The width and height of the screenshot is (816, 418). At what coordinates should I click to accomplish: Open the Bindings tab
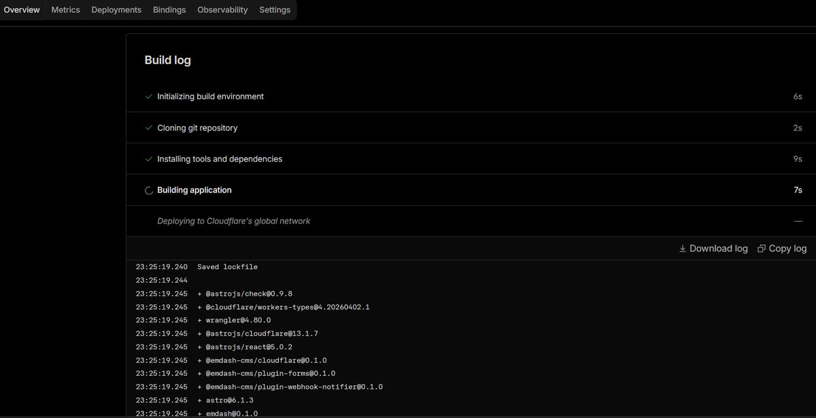[169, 10]
